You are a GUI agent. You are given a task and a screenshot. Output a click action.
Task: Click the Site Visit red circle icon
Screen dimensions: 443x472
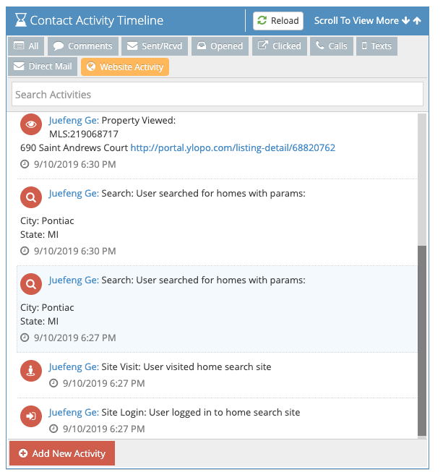(x=30, y=371)
